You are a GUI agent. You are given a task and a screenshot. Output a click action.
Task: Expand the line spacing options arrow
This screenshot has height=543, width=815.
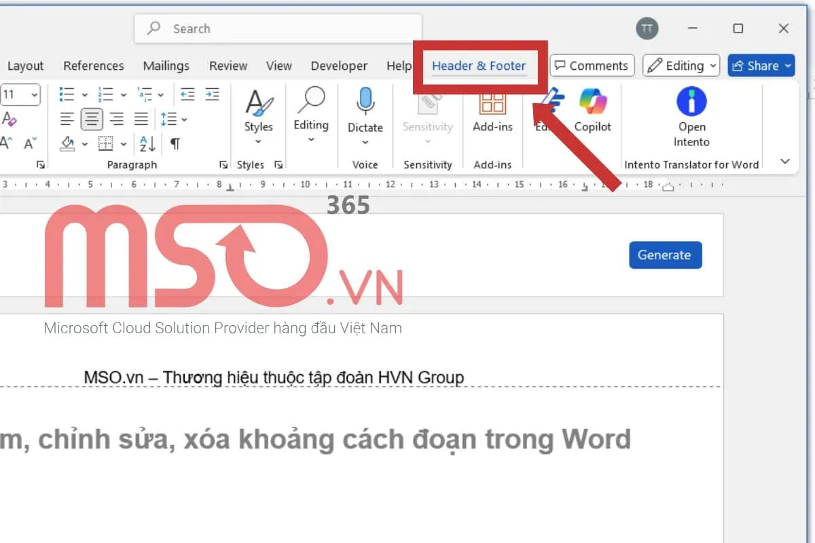(185, 119)
